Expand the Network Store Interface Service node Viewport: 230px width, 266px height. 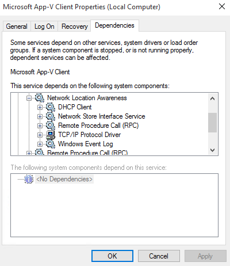tap(40, 116)
